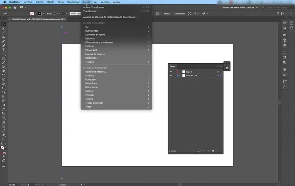Click the fill swatch in control bar
The image size is (295, 186).
pos(32,13)
